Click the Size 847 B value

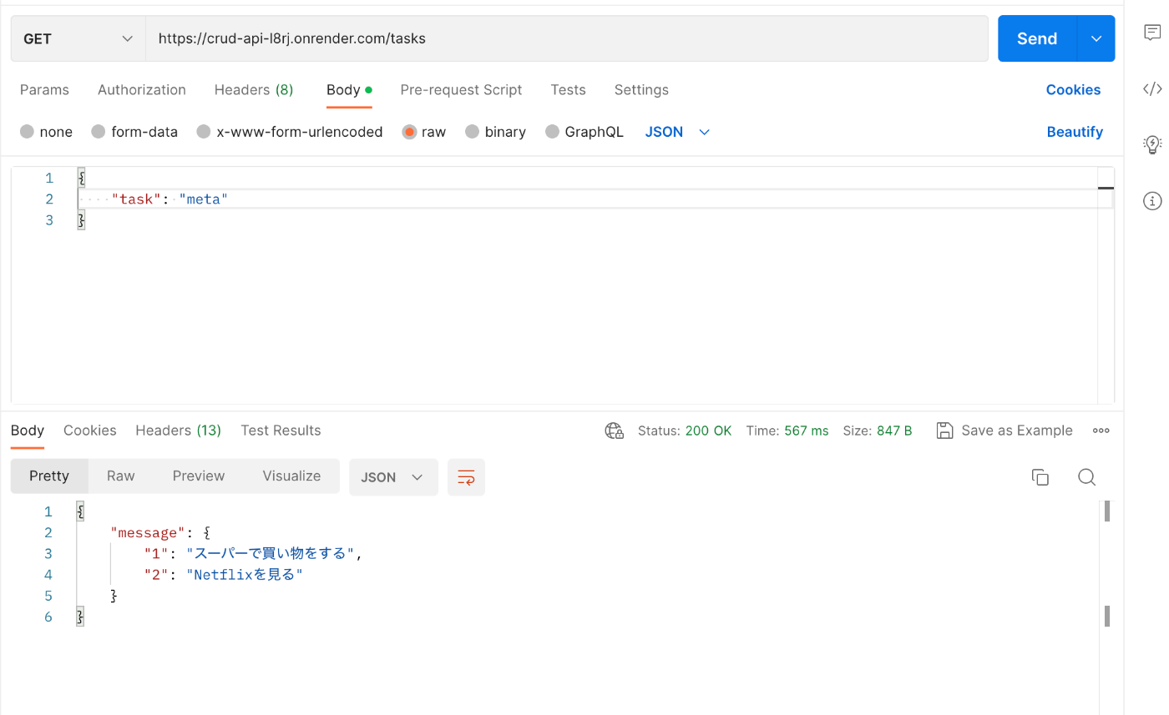coord(894,431)
